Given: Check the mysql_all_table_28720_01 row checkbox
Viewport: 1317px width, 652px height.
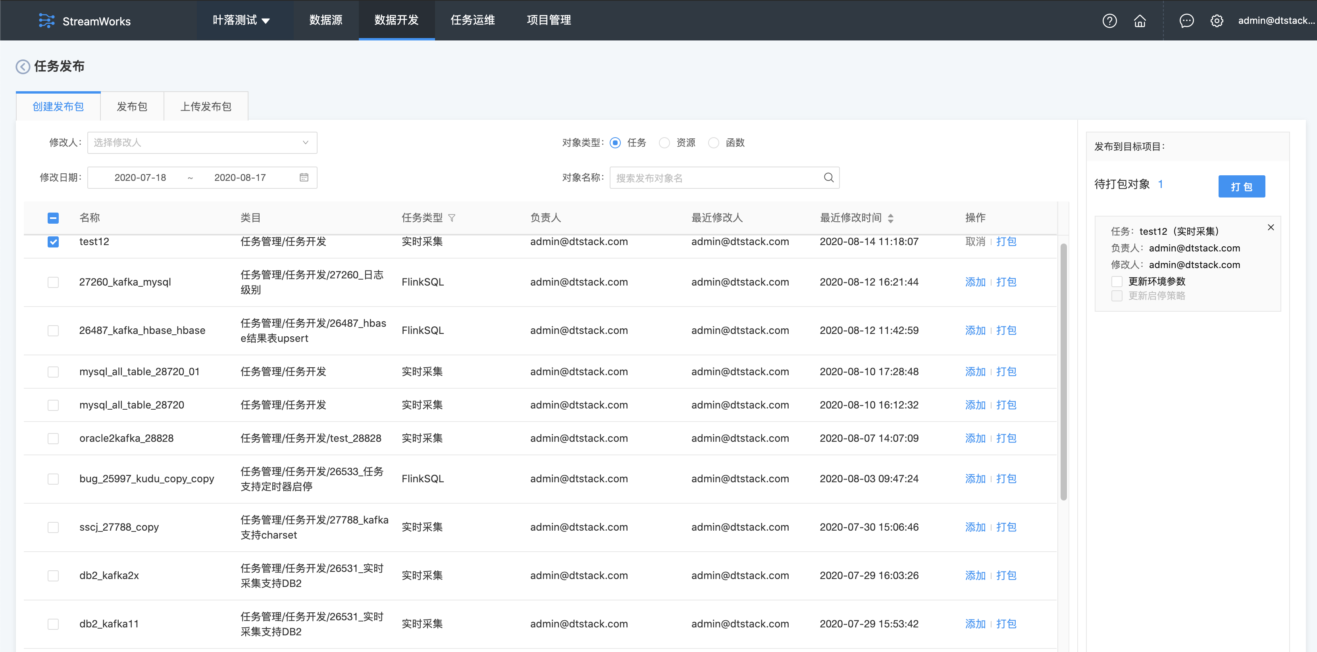Looking at the screenshot, I should tap(53, 372).
